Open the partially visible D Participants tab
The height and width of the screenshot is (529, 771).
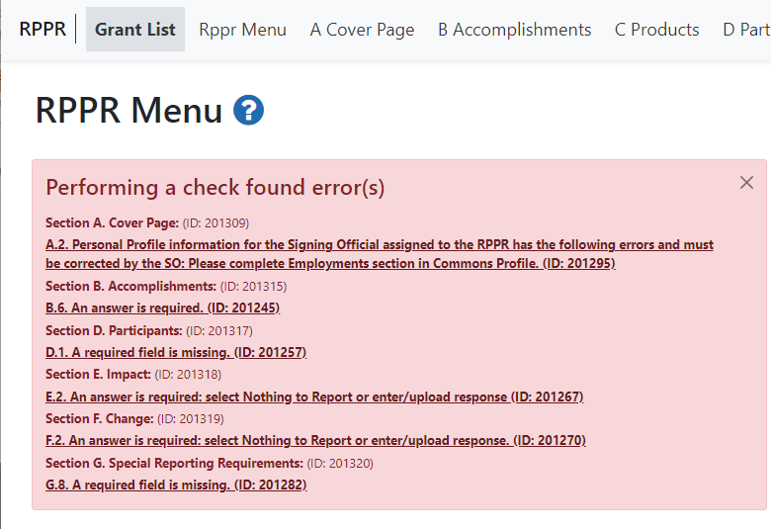(x=745, y=30)
